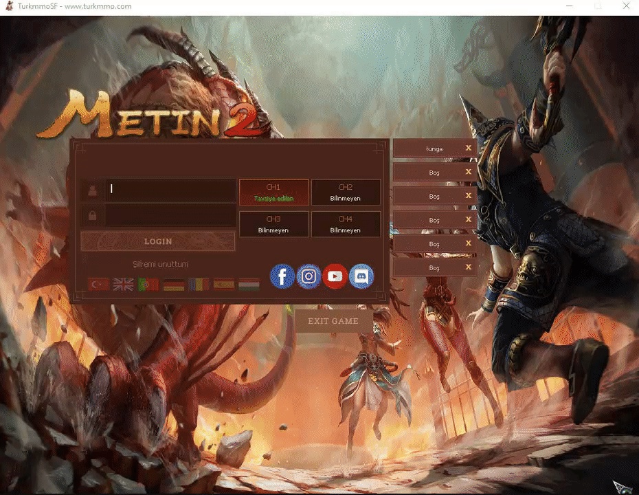The height and width of the screenshot is (495, 639).
Task: Click the EXIT GAME button
Action: click(333, 321)
